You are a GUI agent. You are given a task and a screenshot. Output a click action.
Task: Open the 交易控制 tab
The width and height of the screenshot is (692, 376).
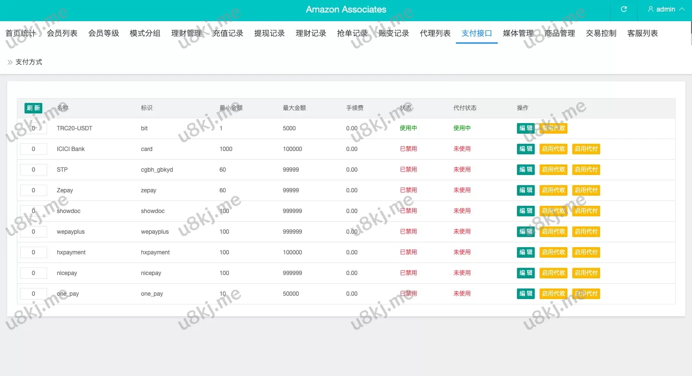[601, 33]
